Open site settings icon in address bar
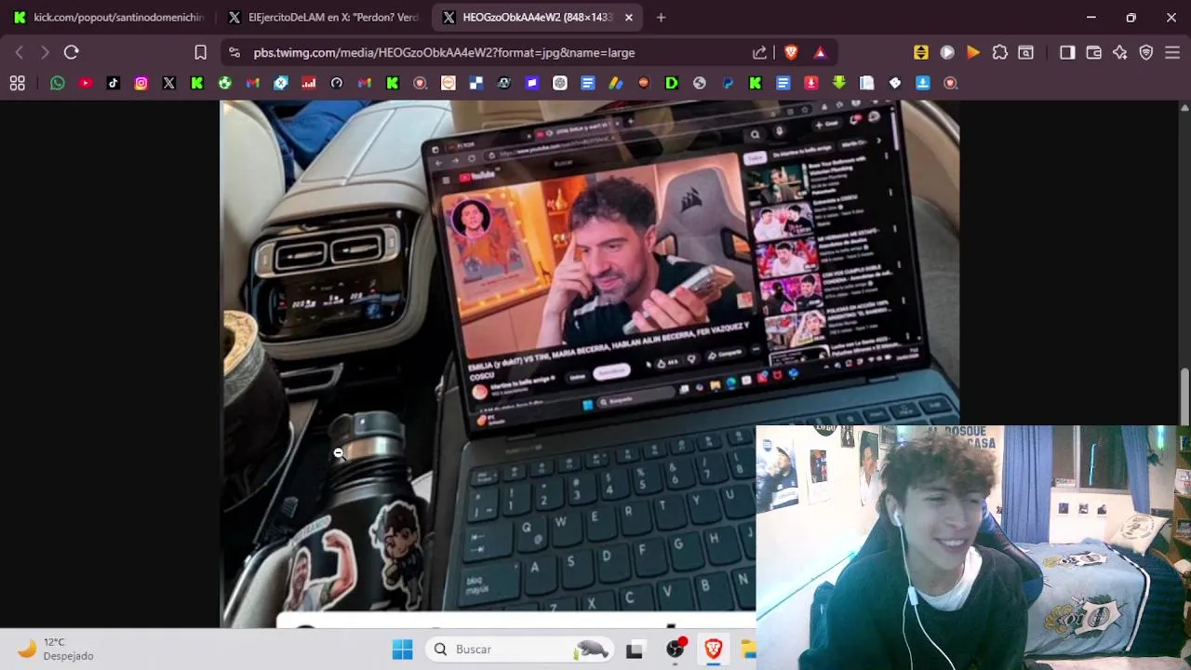This screenshot has width=1191, height=670. pos(234,52)
